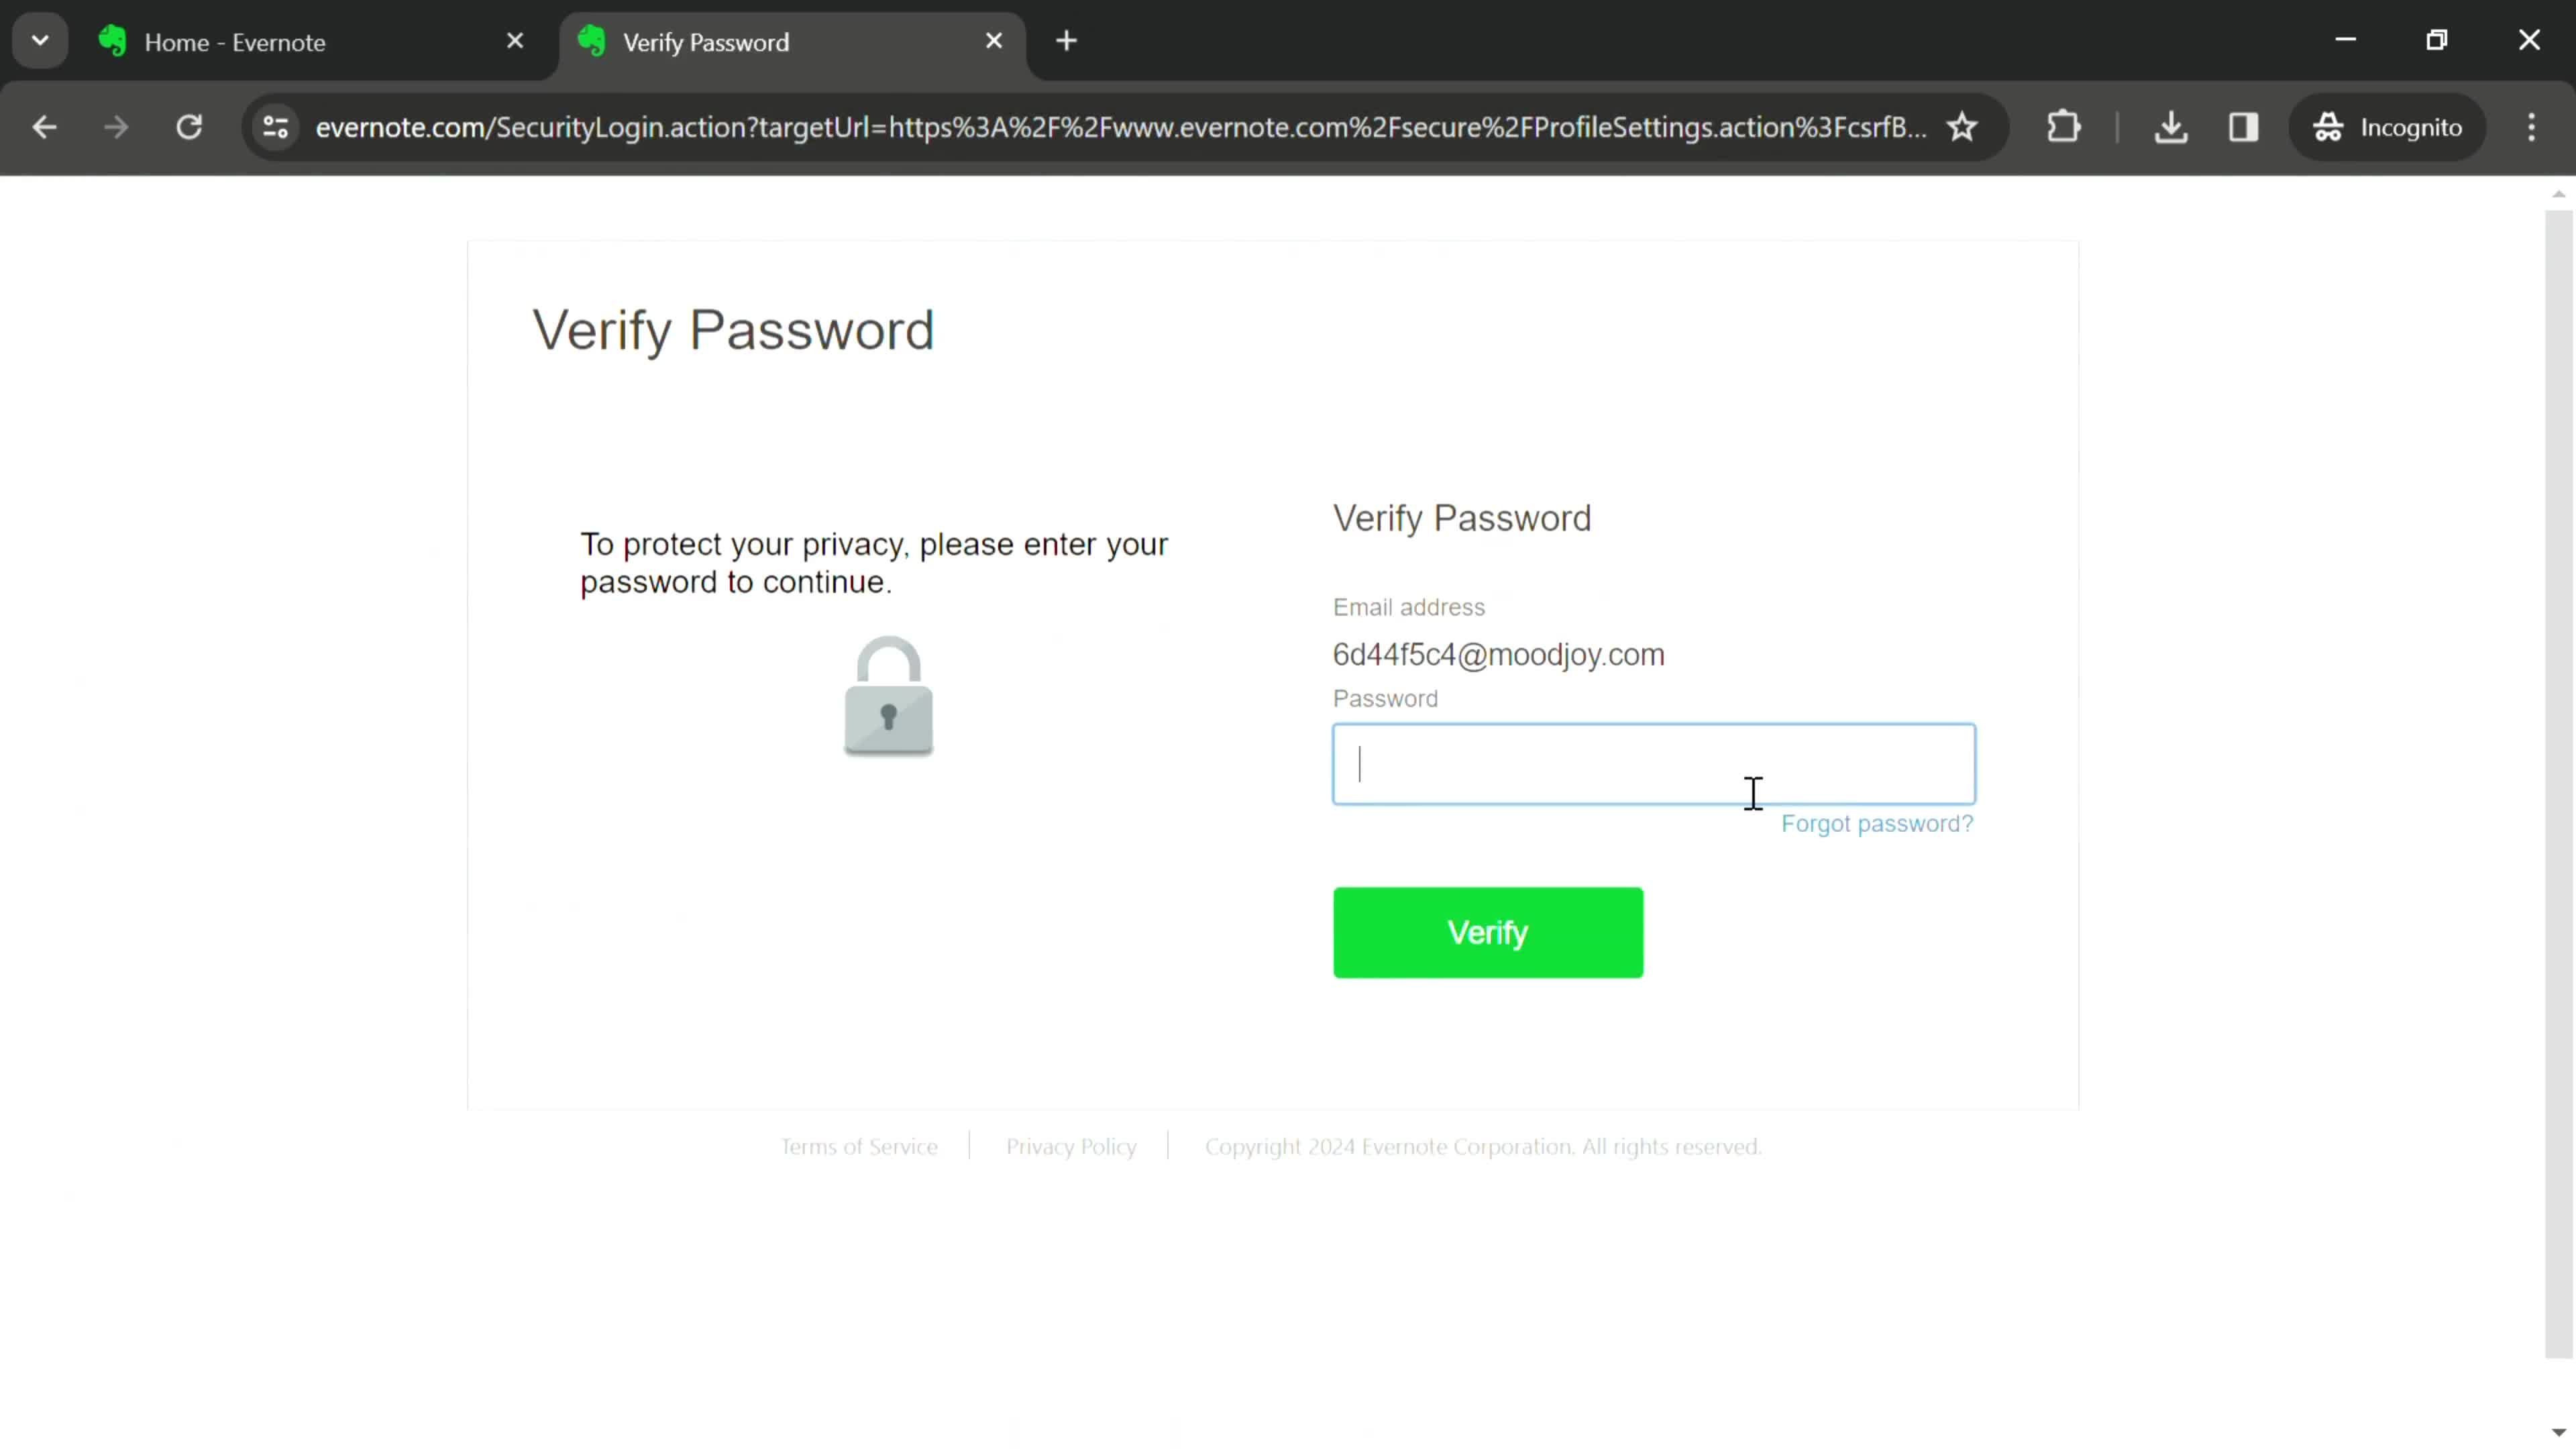Click the lock icon on the page

click(888, 695)
